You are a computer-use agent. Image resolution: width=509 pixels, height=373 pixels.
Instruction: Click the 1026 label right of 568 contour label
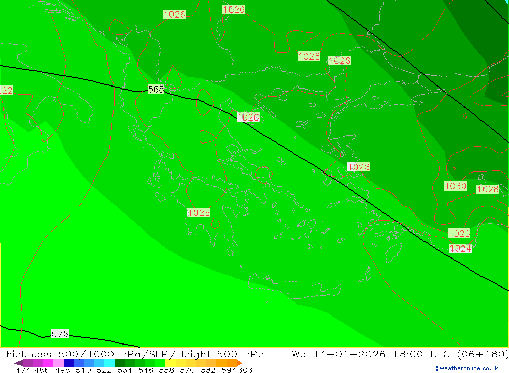(x=248, y=117)
